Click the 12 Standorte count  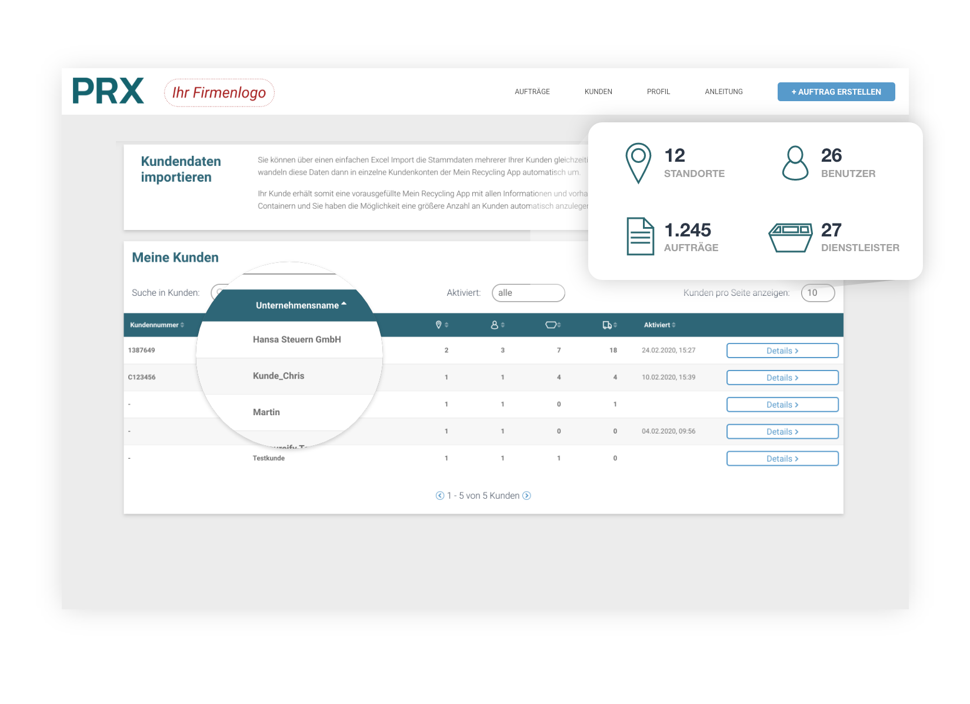(x=675, y=155)
